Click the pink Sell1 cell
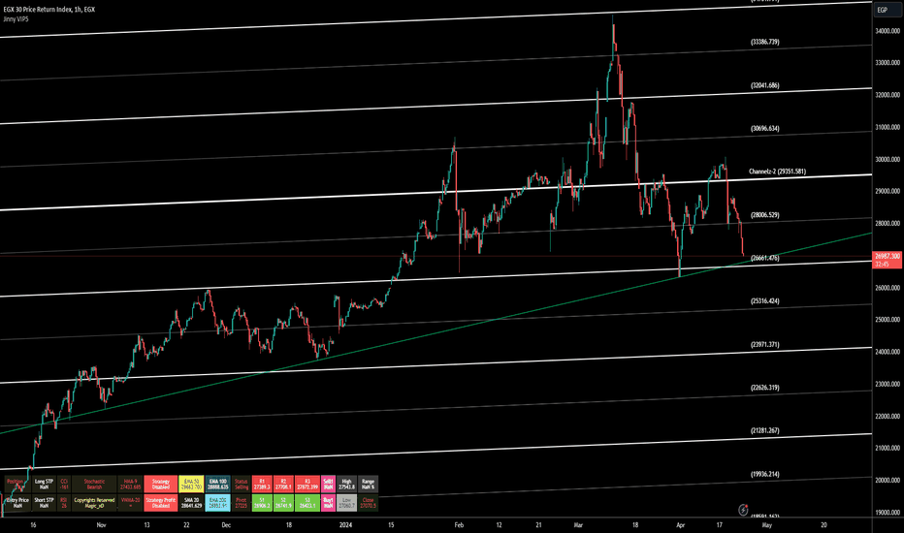This screenshot has width=904, height=533. pyautogui.click(x=328, y=485)
